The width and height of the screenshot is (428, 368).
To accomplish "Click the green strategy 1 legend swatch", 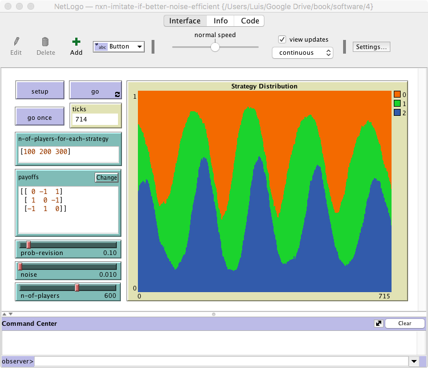I will click(397, 103).
